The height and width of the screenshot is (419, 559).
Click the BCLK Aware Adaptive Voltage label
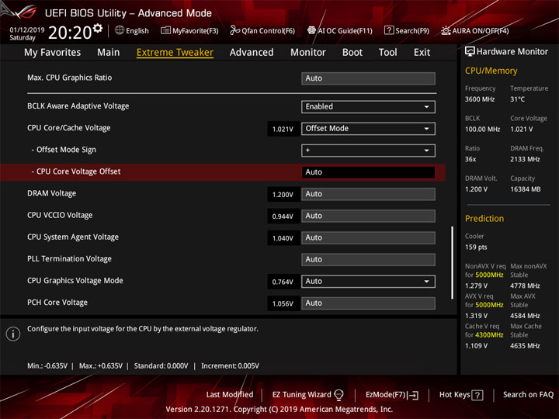(x=78, y=106)
